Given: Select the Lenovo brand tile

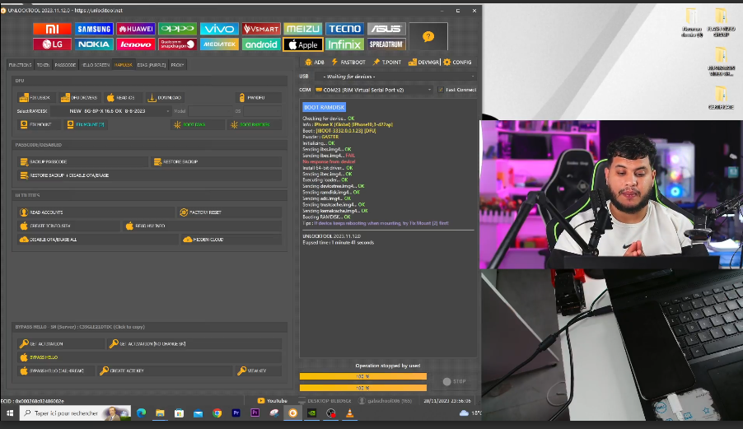Looking at the screenshot, I should (136, 44).
